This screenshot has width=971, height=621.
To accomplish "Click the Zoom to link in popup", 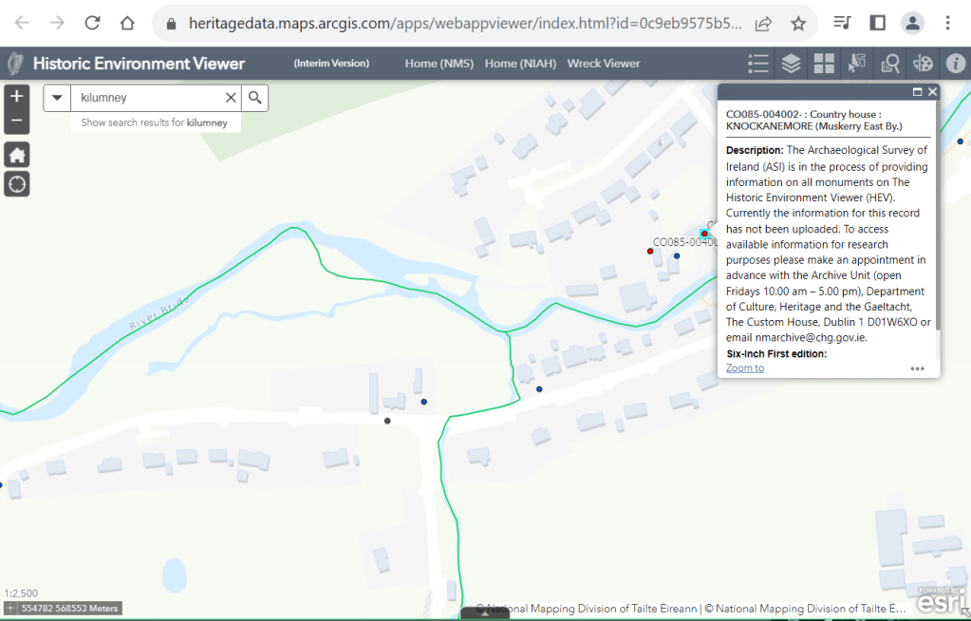I will tap(745, 367).
